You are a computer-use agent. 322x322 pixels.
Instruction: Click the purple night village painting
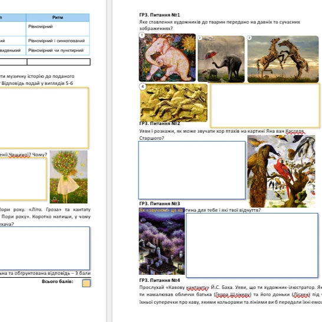[162, 241]
